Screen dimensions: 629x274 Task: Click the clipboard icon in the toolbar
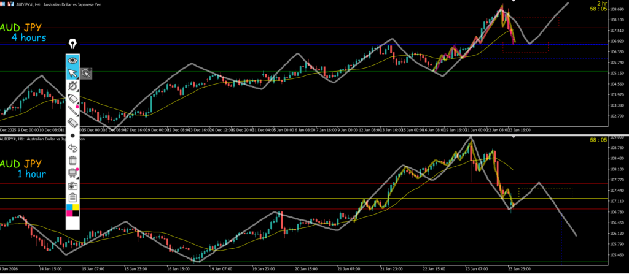72,197
